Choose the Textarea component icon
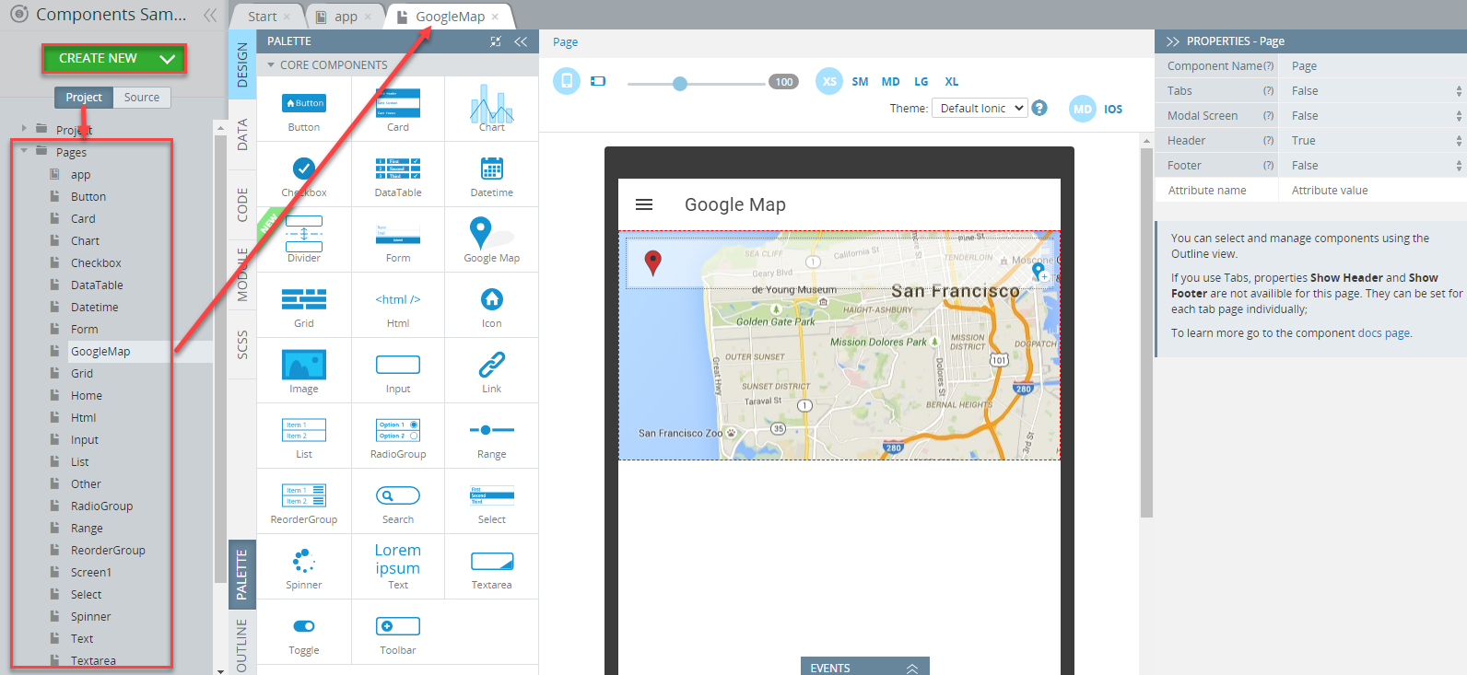Viewport: 1467px width, 675px height. coord(492,561)
